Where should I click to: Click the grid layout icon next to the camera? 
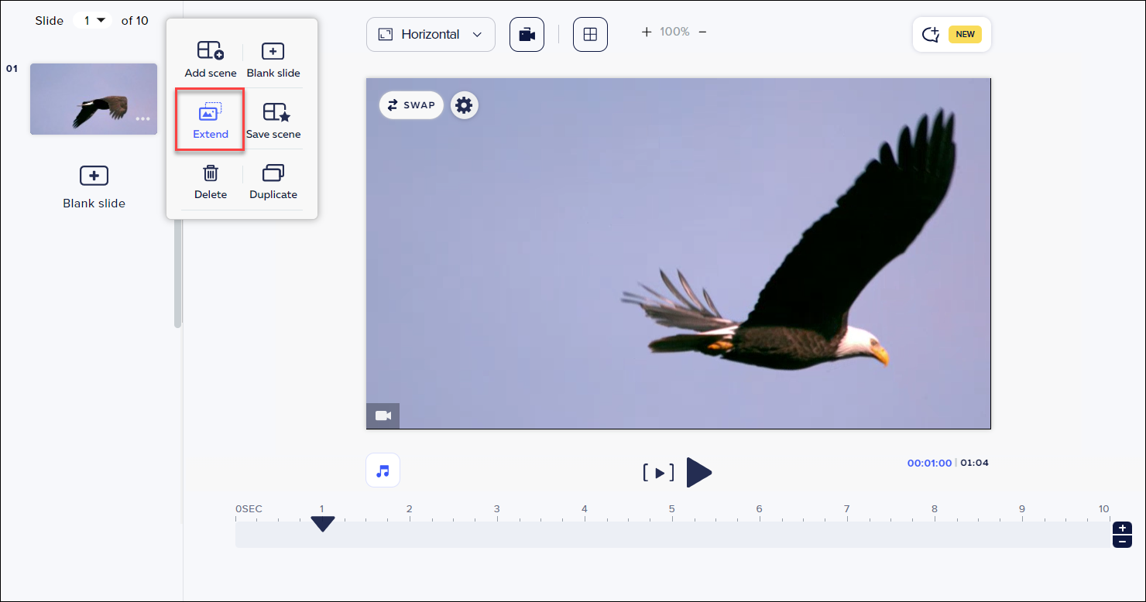coord(590,34)
